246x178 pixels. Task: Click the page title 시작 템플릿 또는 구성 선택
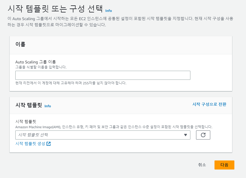(x=55, y=9)
